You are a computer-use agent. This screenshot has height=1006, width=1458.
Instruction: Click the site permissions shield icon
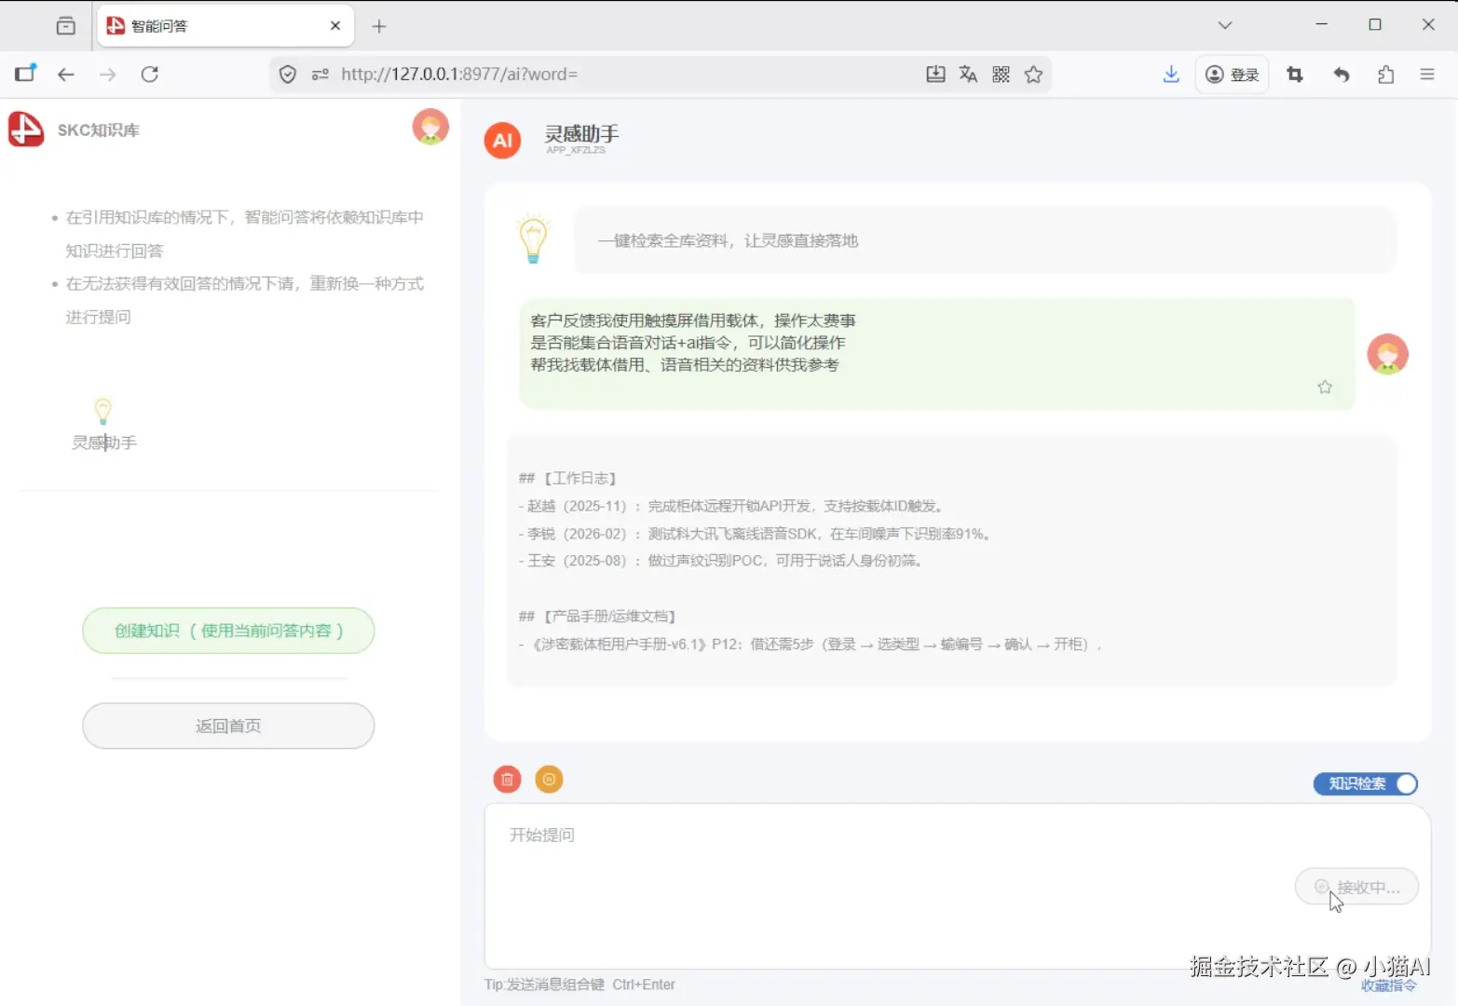click(x=287, y=74)
